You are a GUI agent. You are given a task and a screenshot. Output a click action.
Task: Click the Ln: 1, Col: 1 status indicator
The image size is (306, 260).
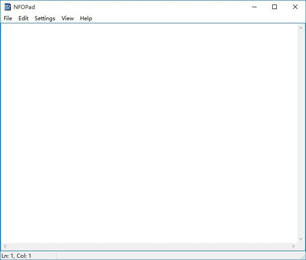[x=16, y=256]
